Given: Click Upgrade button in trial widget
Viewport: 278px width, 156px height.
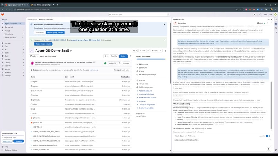Looking at the screenshot, I should [19, 141].
